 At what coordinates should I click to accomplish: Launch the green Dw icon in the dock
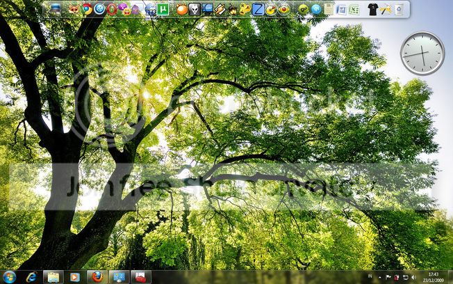click(x=303, y=9)
